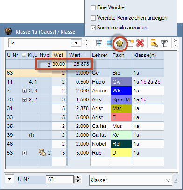Click the Ke subject cell
183x190 pixels.
click(x=121, y=135)
